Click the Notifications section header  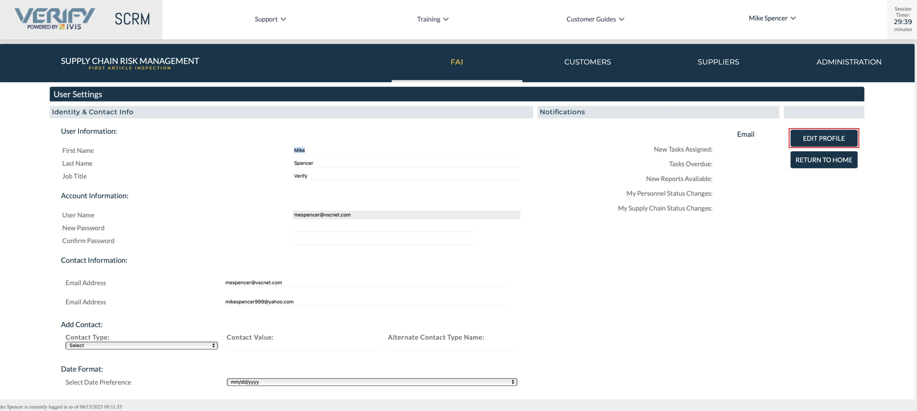pos(658,112)
